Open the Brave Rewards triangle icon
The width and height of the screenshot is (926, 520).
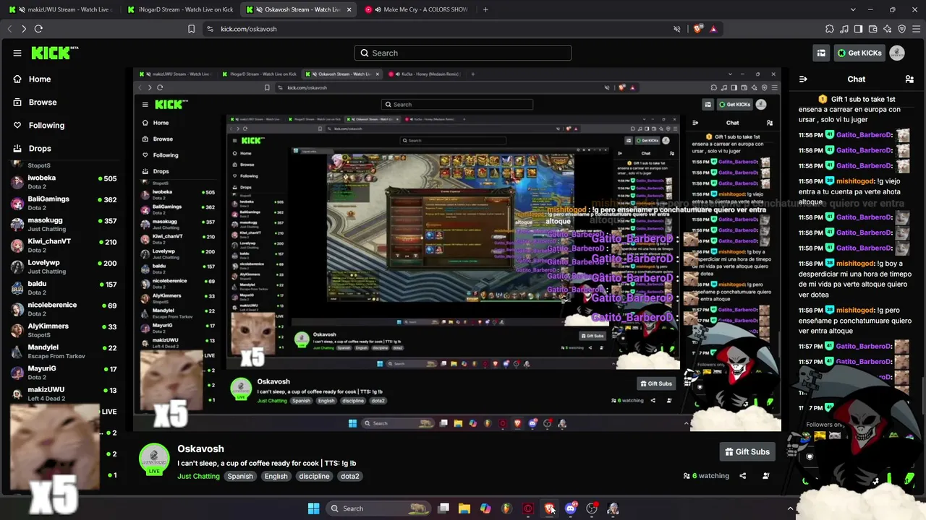(713, 29)
